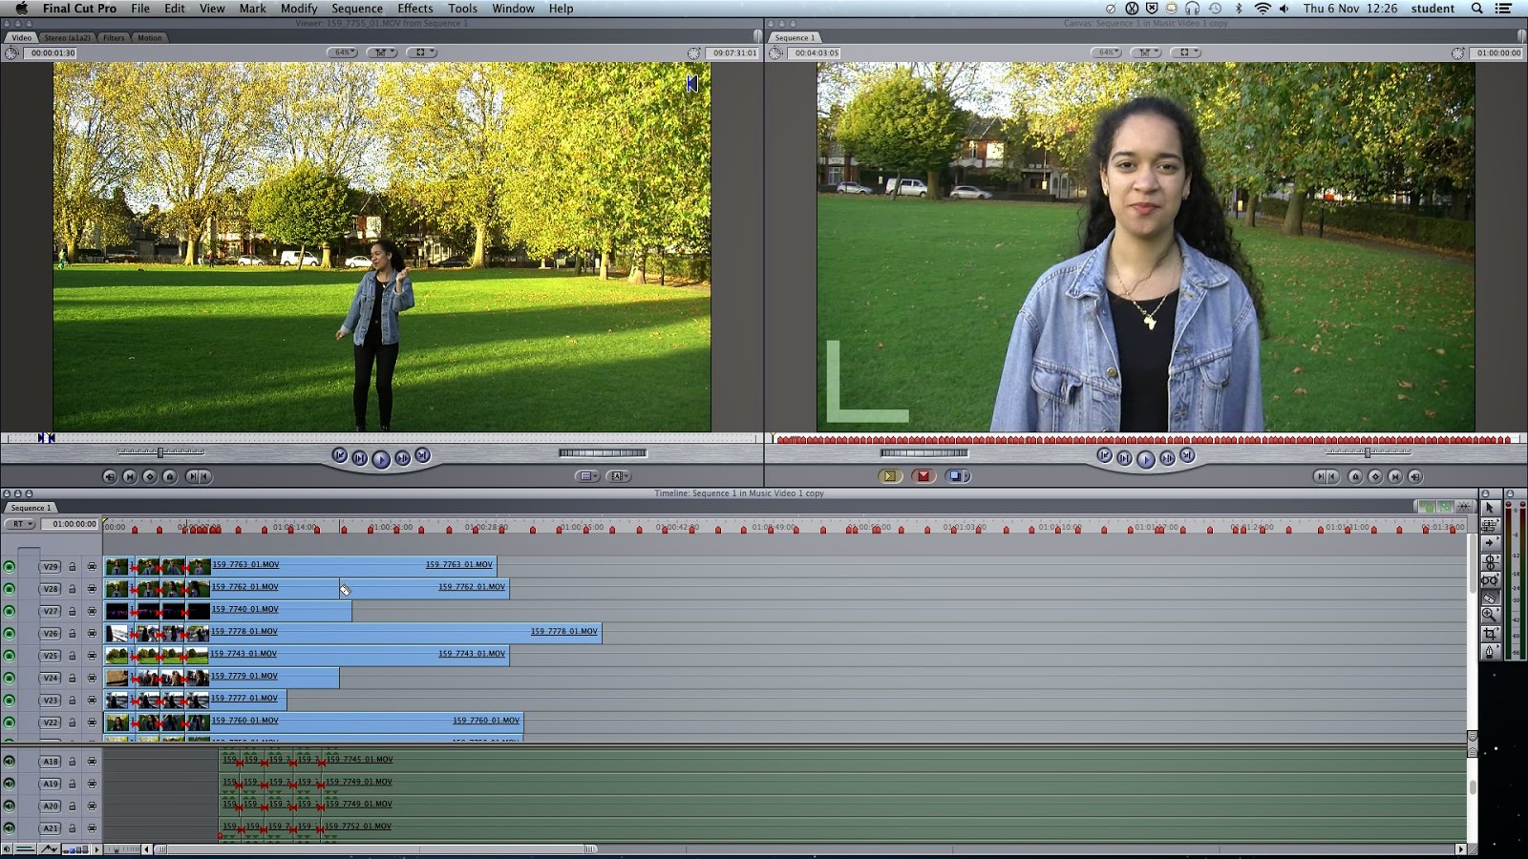The width and height of the screenshot is (1528, 859).
Task: Toggle Auto Select on track V27
Action: pyautogui.click(x=92, y=611)
